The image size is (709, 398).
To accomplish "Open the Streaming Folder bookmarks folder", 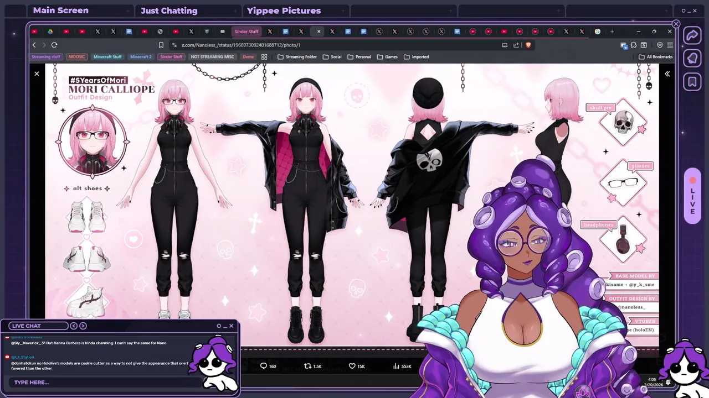I will [x=297, y=57].
